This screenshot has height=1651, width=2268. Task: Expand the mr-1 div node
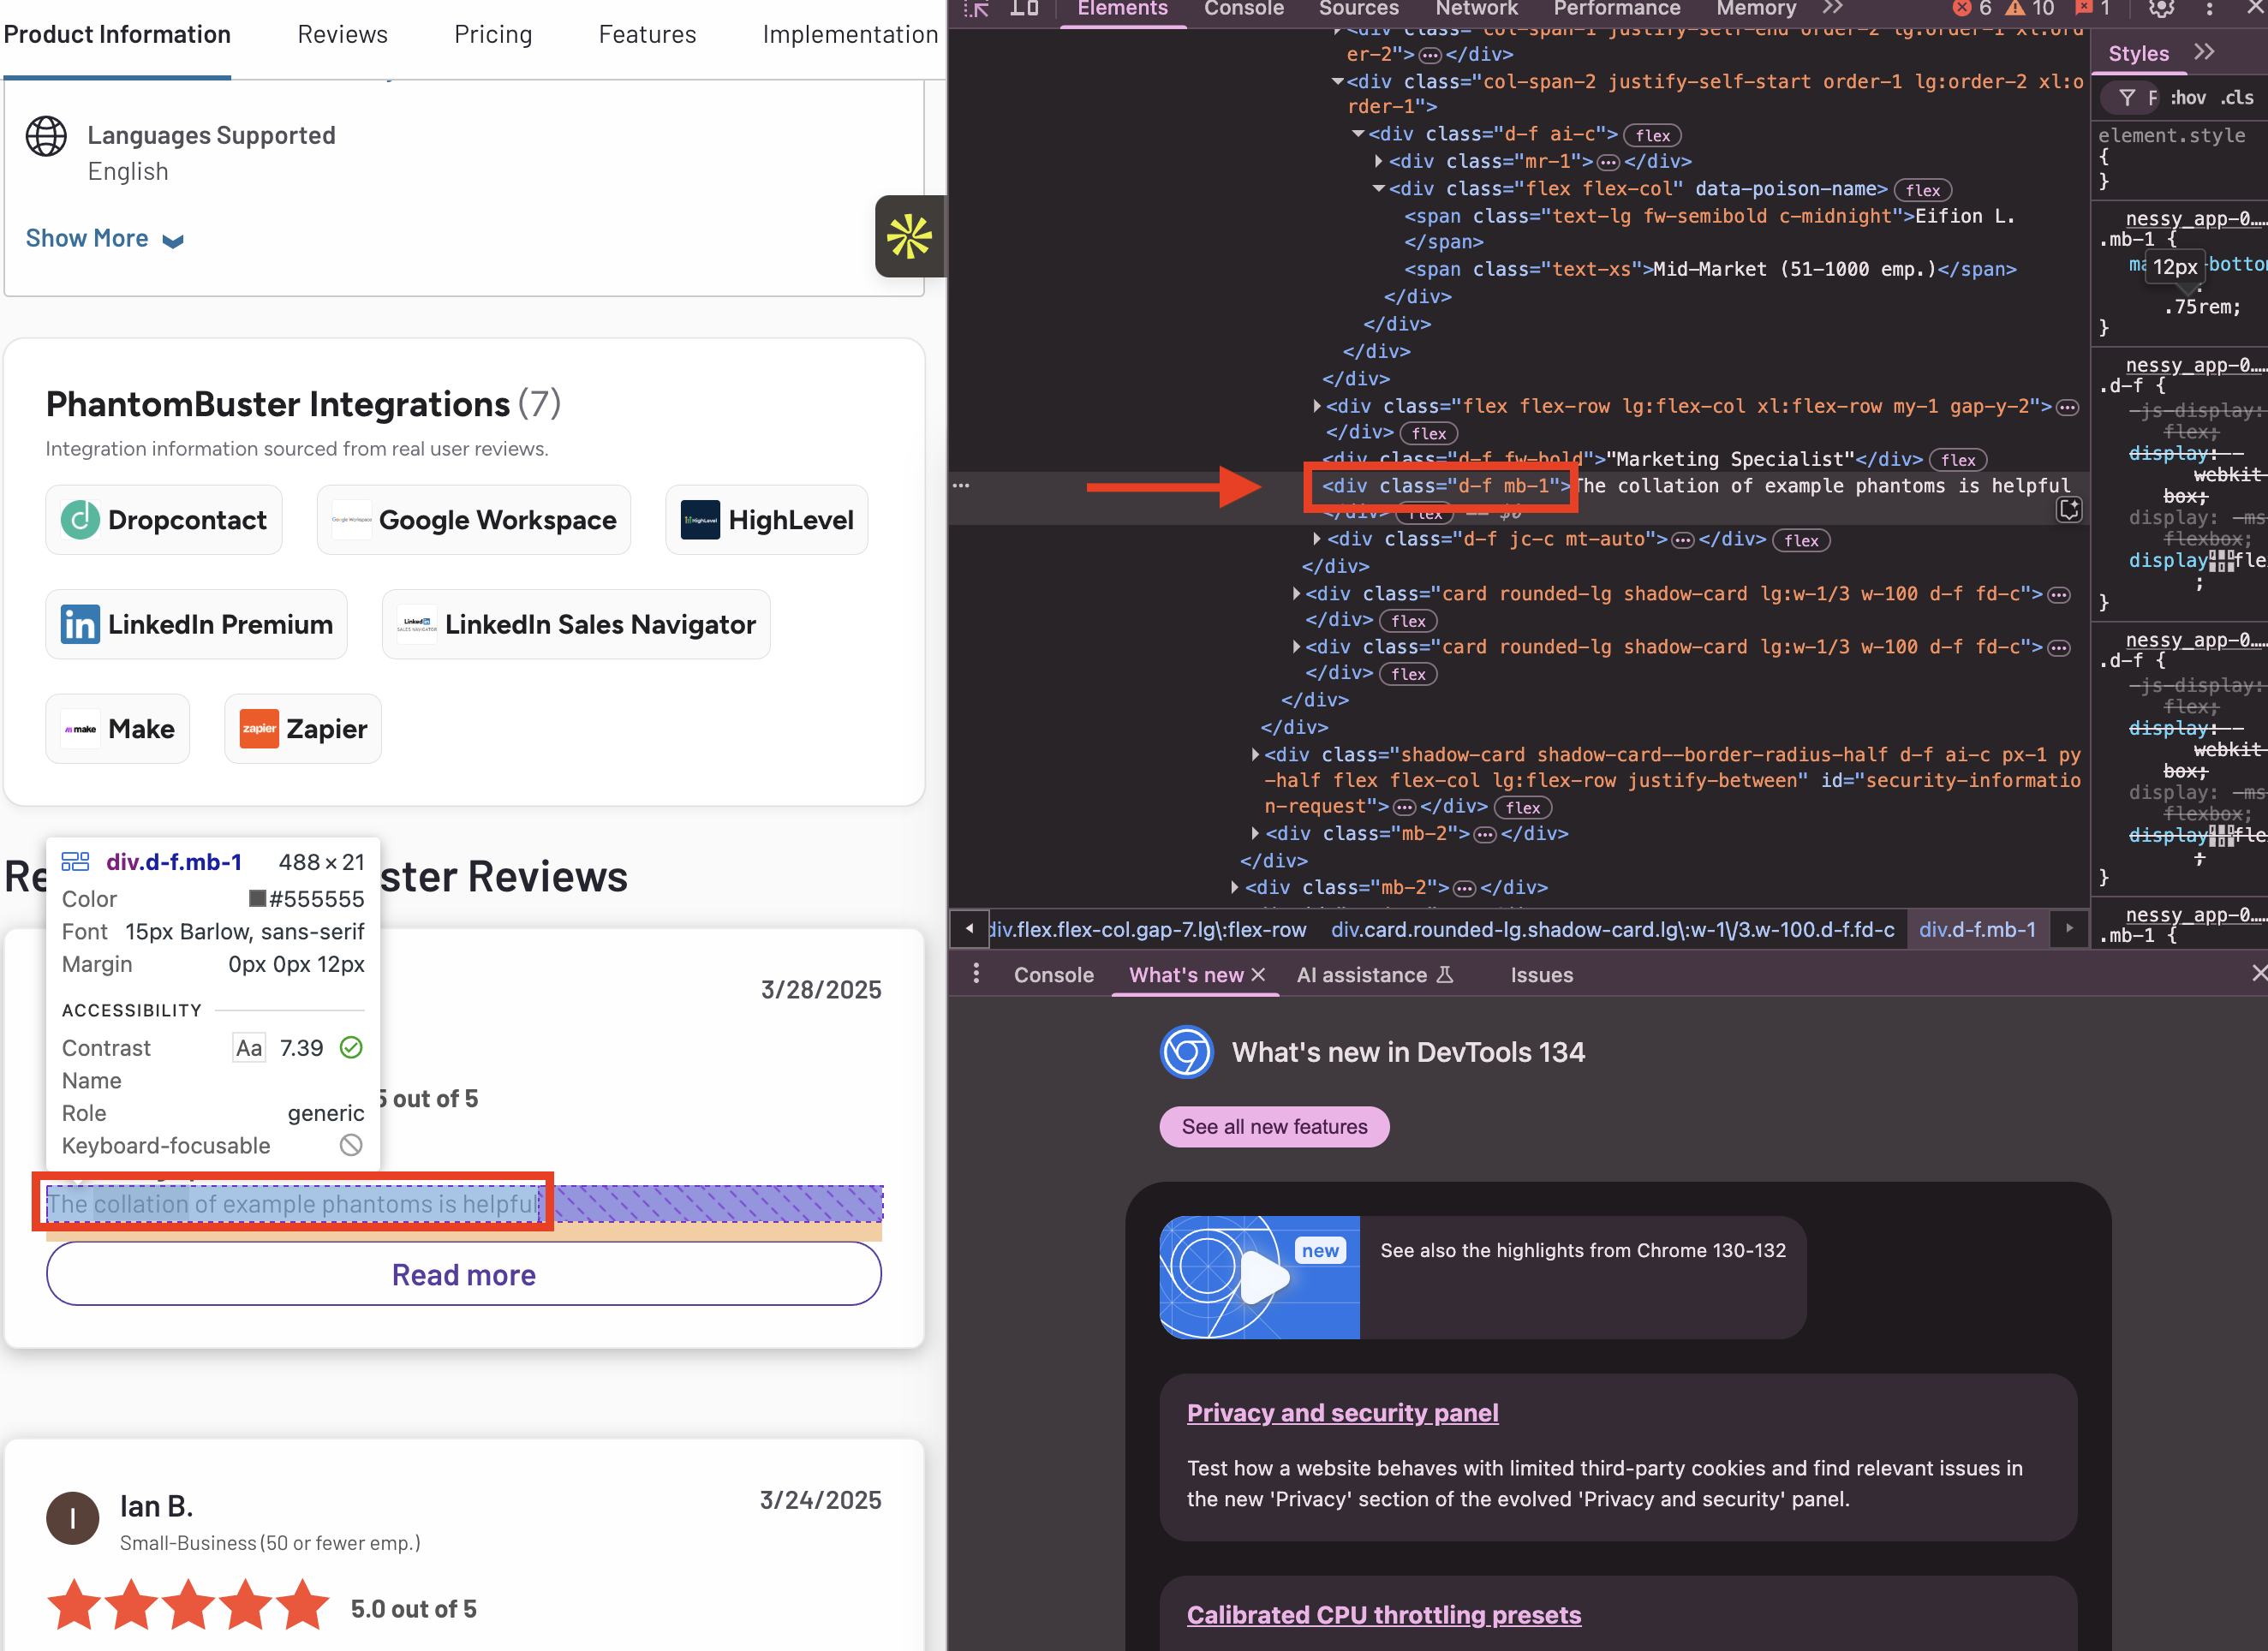[1379, 161]
